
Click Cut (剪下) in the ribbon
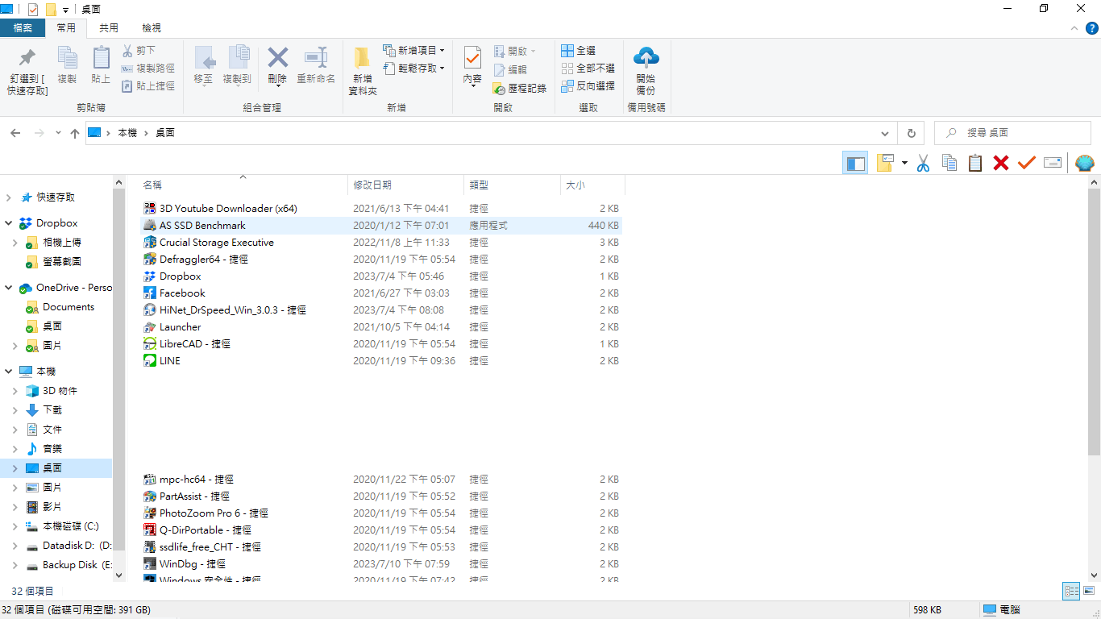(x=139, y=50)
